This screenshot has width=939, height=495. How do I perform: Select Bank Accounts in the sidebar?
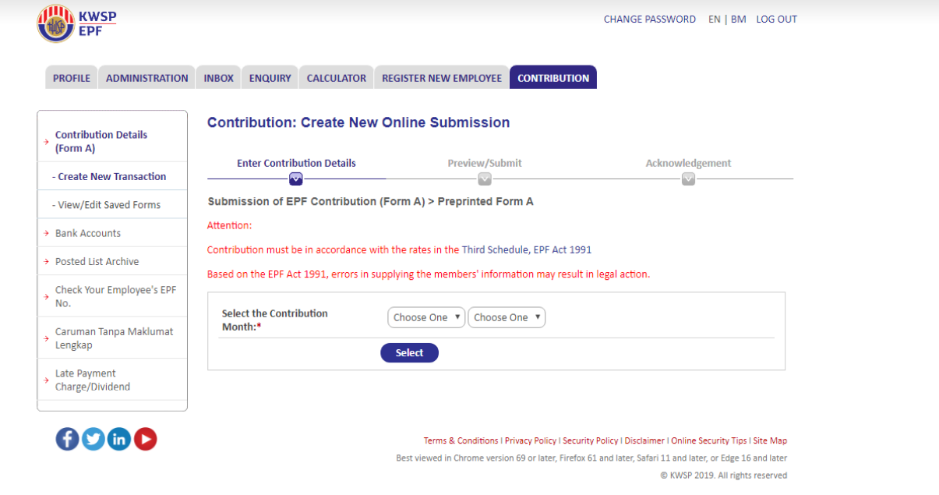point(88,232)
